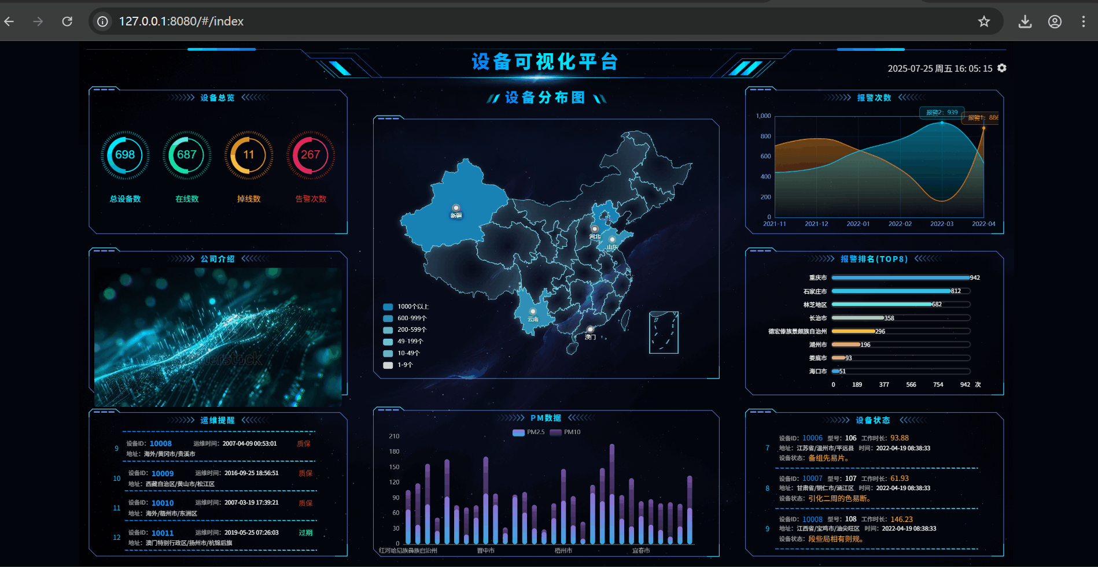Click the 过期 status on device 10011
Image resolution: width=1098 pixels, height=567 pixels.
[305, 533]
